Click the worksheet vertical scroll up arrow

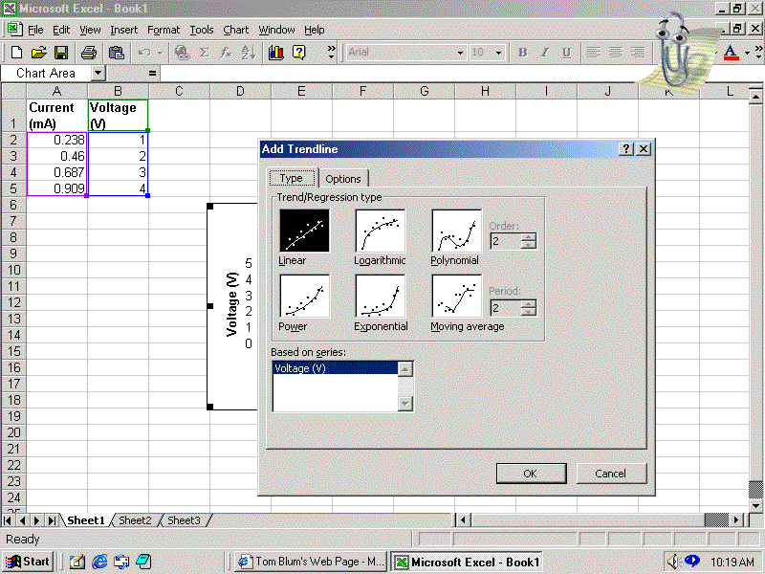coord(754,97)
